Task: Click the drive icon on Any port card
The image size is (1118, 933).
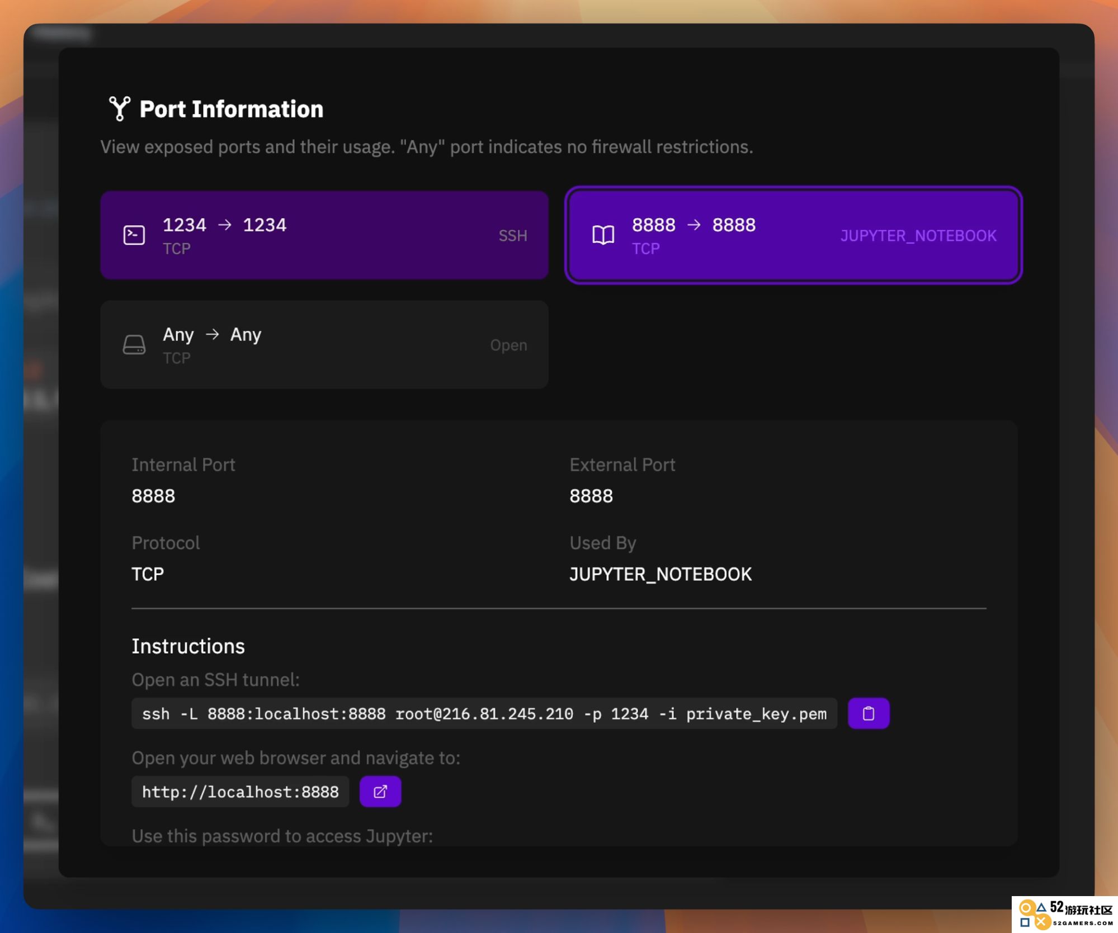Action: (x=134, y=344)
